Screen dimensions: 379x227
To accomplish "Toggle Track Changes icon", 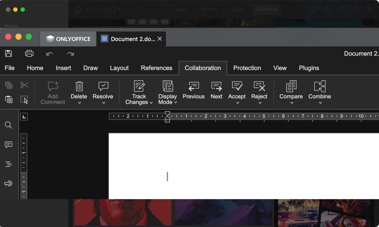I will pyautogui.click(x=139, y=86).
